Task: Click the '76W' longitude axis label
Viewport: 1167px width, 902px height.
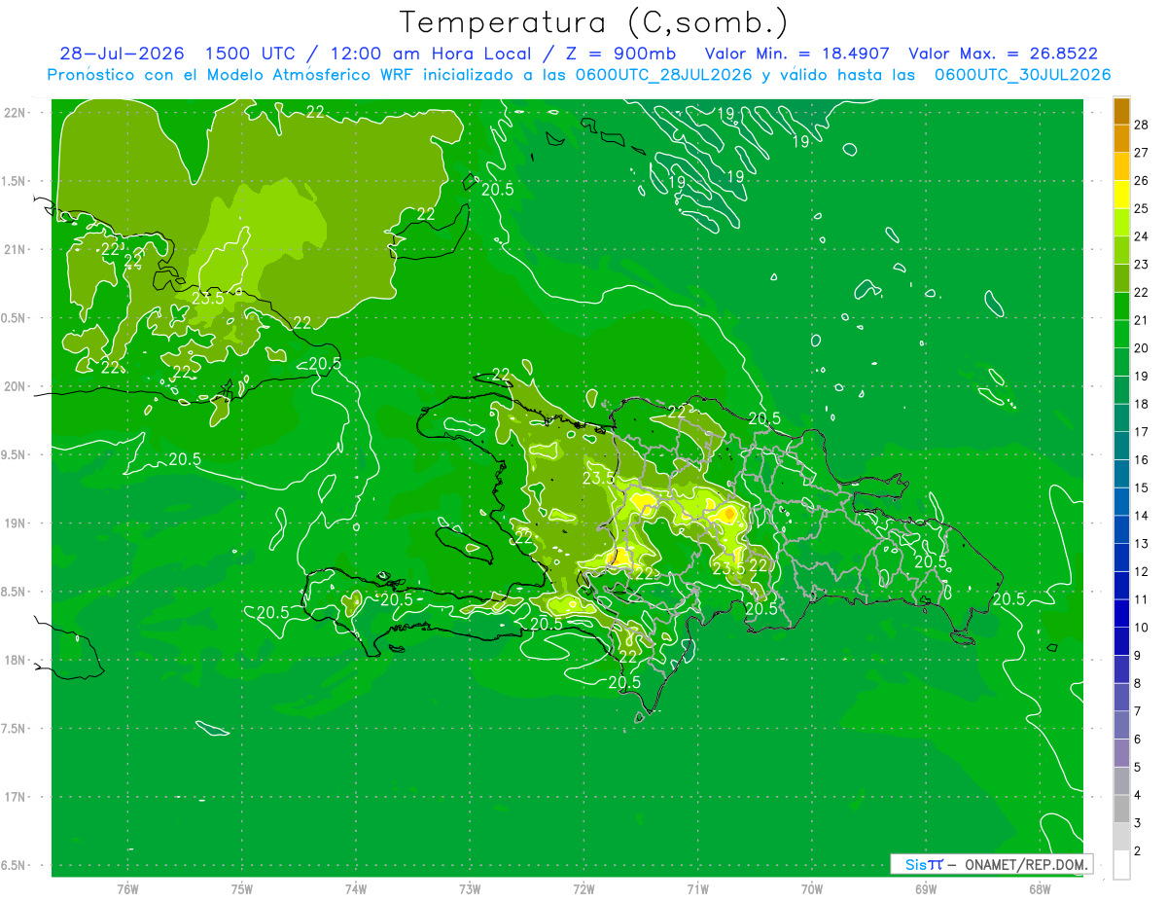Action: pyautogui.click(x=127, y=889)
